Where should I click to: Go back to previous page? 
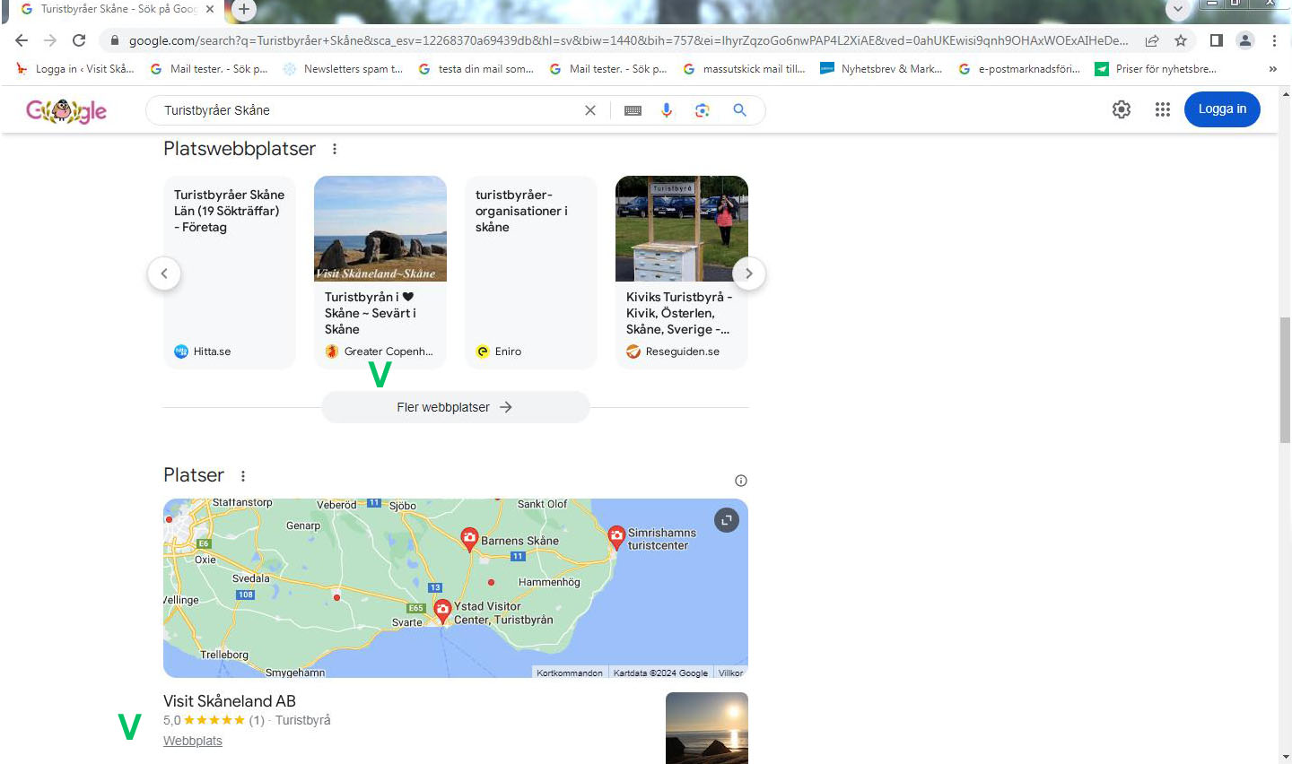click(22, 40)
